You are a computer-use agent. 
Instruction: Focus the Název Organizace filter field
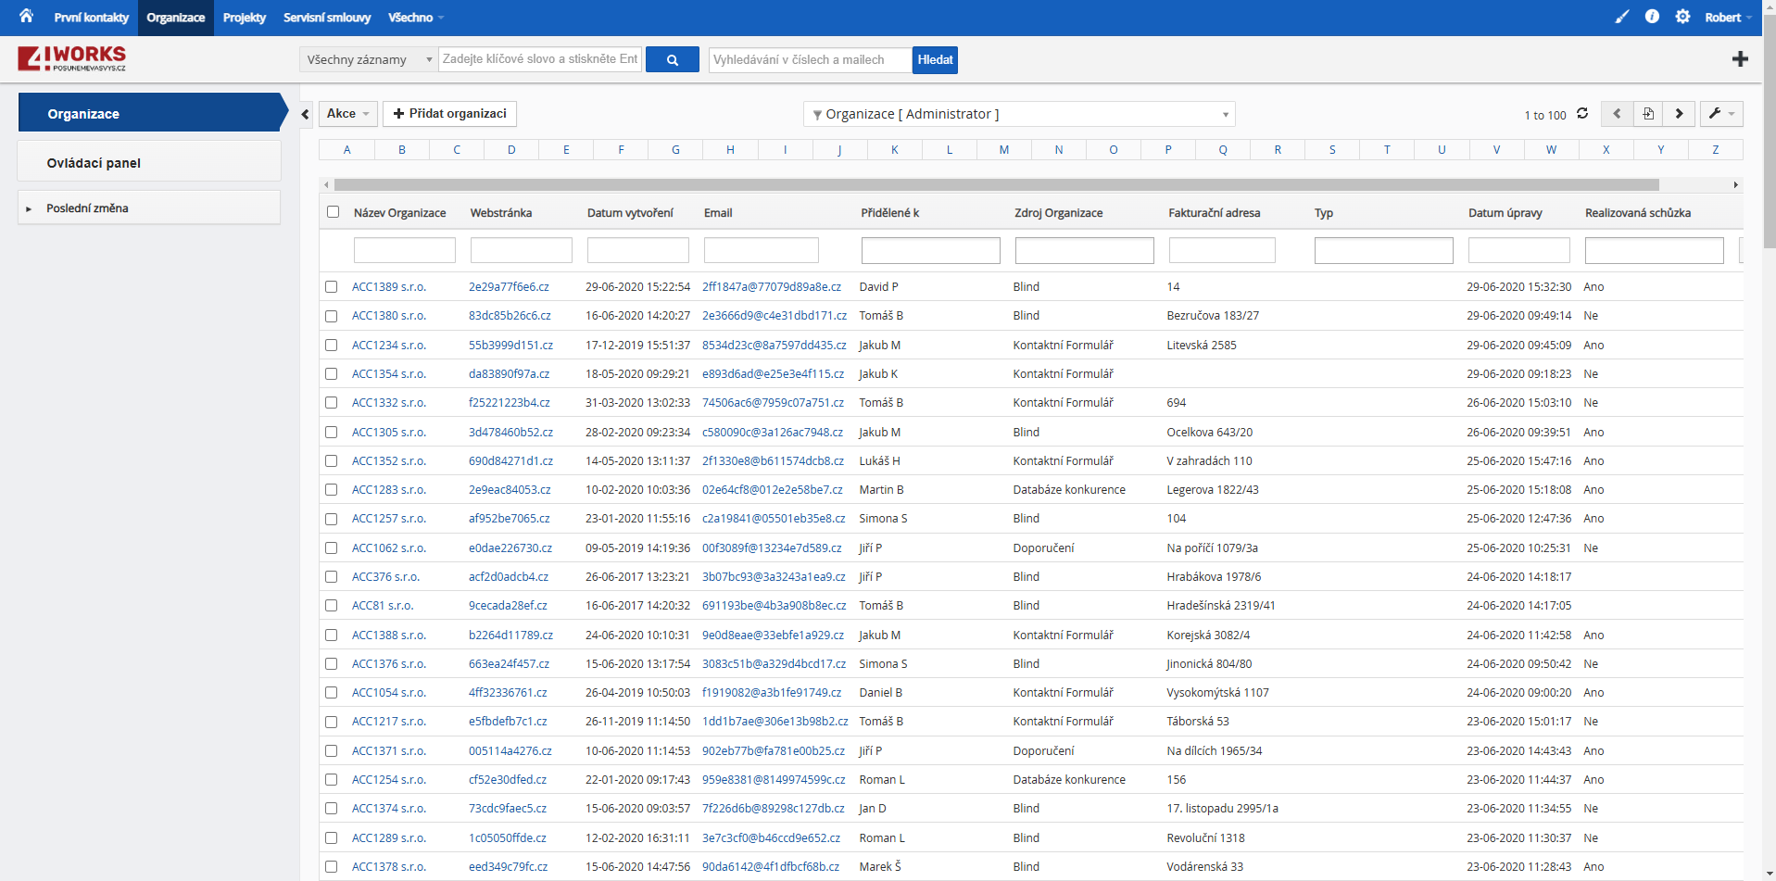405,250
